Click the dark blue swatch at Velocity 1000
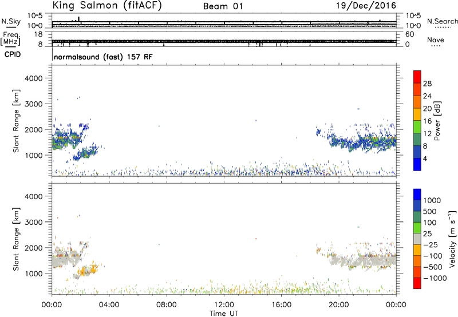 click(x=417, y=195)
